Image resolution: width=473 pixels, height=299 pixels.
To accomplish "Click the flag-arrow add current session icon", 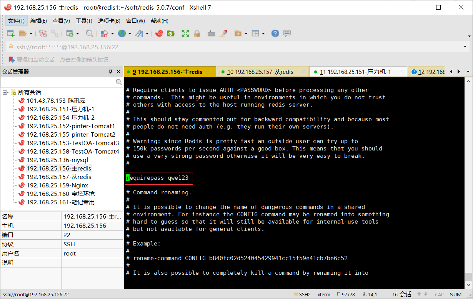I will click(11, 60).
